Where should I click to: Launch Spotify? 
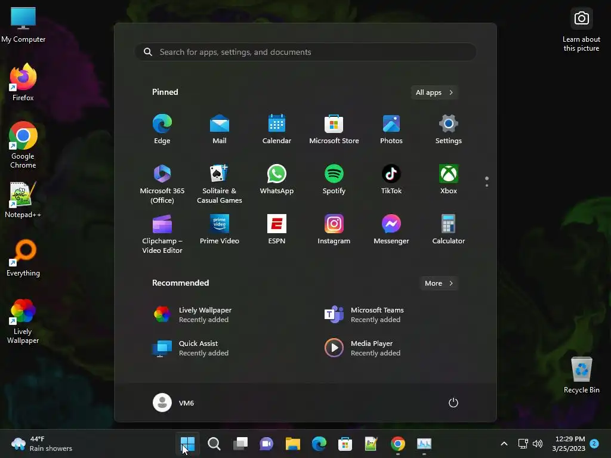pos(334,180)
